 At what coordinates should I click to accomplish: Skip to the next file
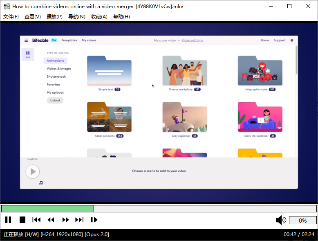tap(79, 220)
